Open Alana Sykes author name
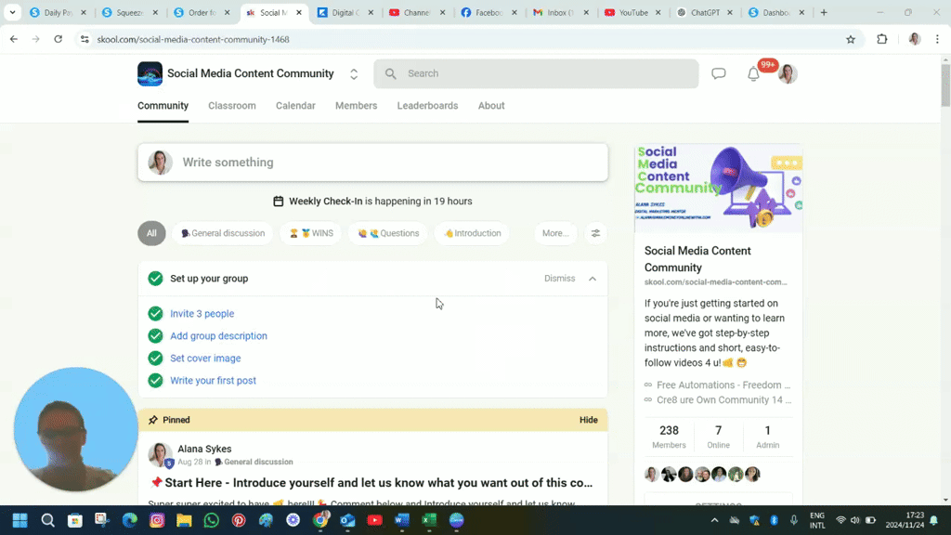Image resolution: width=951 pixels, height=535 pixels. click(204, 449)
